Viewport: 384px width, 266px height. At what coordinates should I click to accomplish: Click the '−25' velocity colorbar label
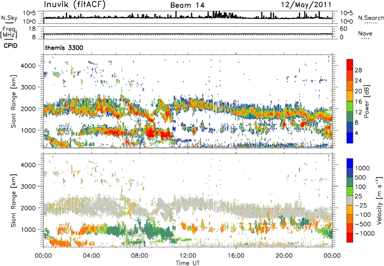click(x=360, y=206)
